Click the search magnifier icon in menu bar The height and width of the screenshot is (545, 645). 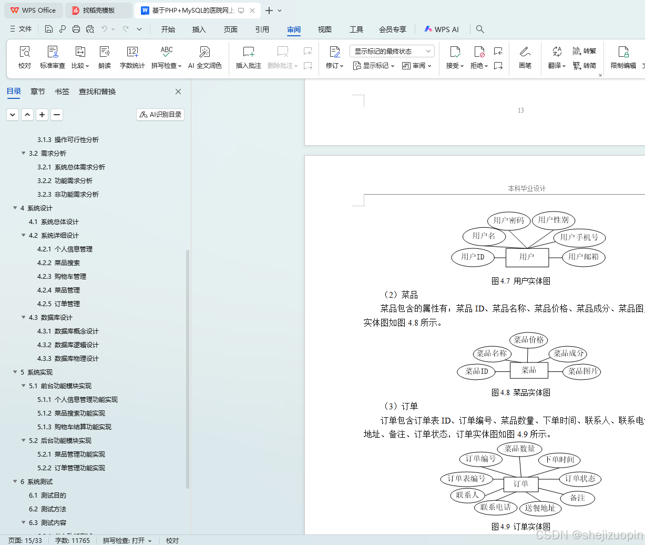click(480, 29)
